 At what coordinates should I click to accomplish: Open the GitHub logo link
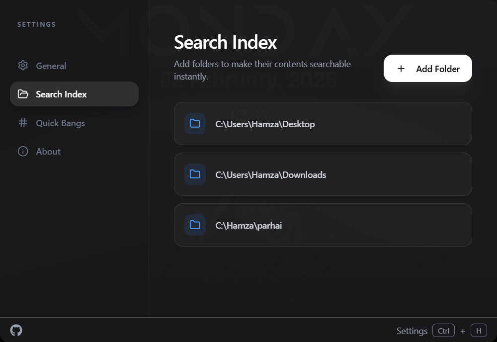pos(16,330)
